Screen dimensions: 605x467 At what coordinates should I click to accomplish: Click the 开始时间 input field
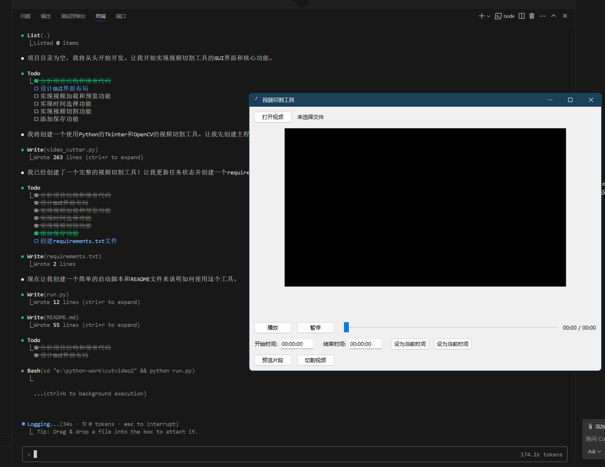296,344
